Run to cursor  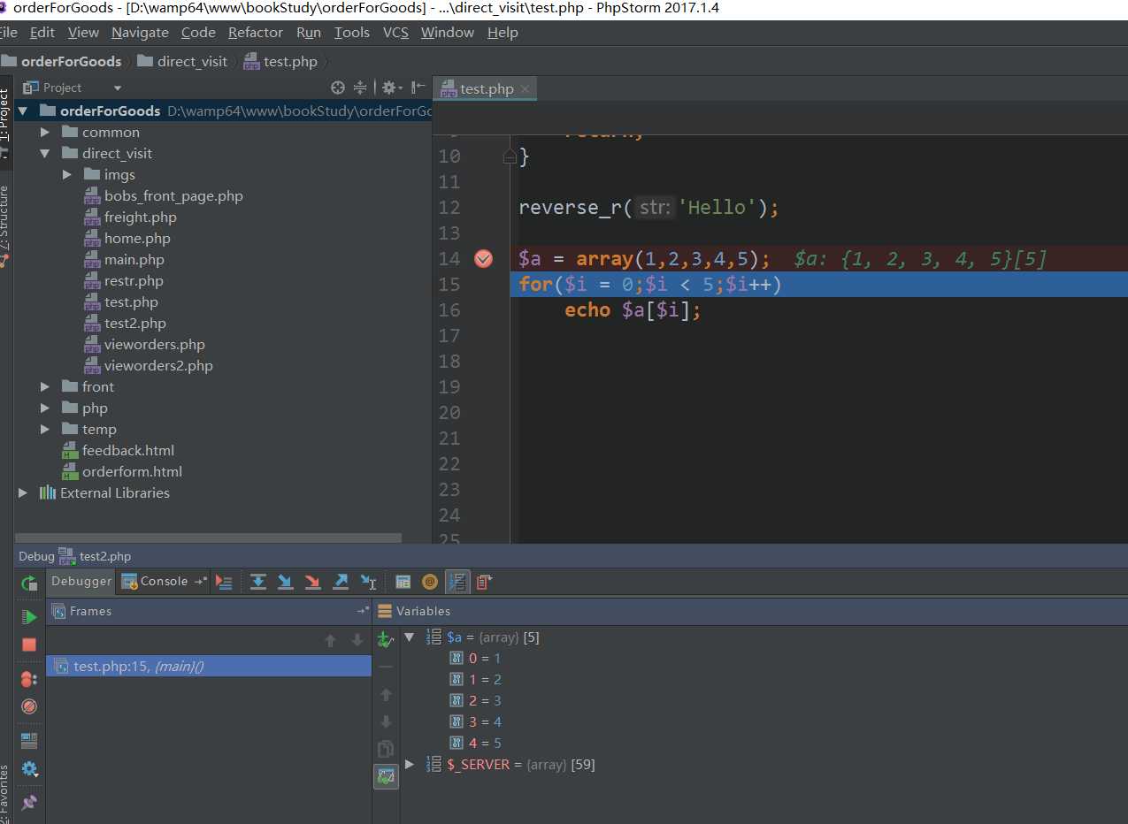368,581
